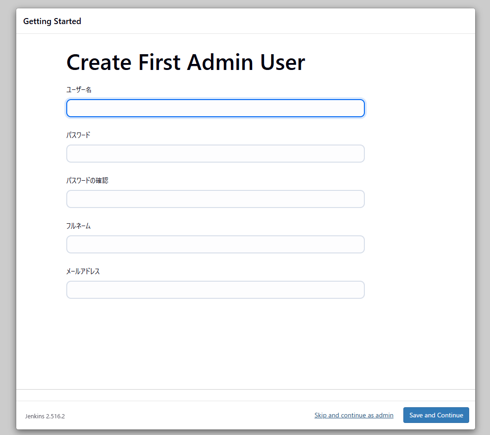Click the ユーザー名 username input field

tap(215, 108)
